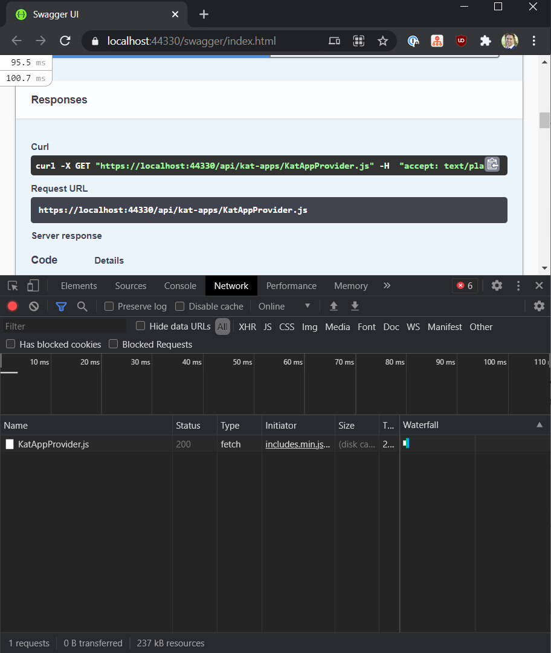This screenshot has width=551, height=653.
Task: Import HAR file with upload arrow
Action: 333,307
